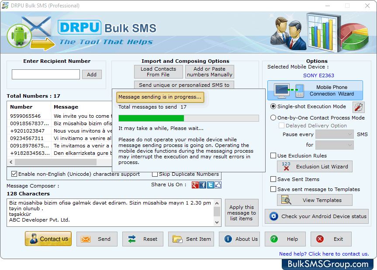Click the Help question-mark icon
The width and height of the screenshot is (377, 270).
click(x=274, y=239)
